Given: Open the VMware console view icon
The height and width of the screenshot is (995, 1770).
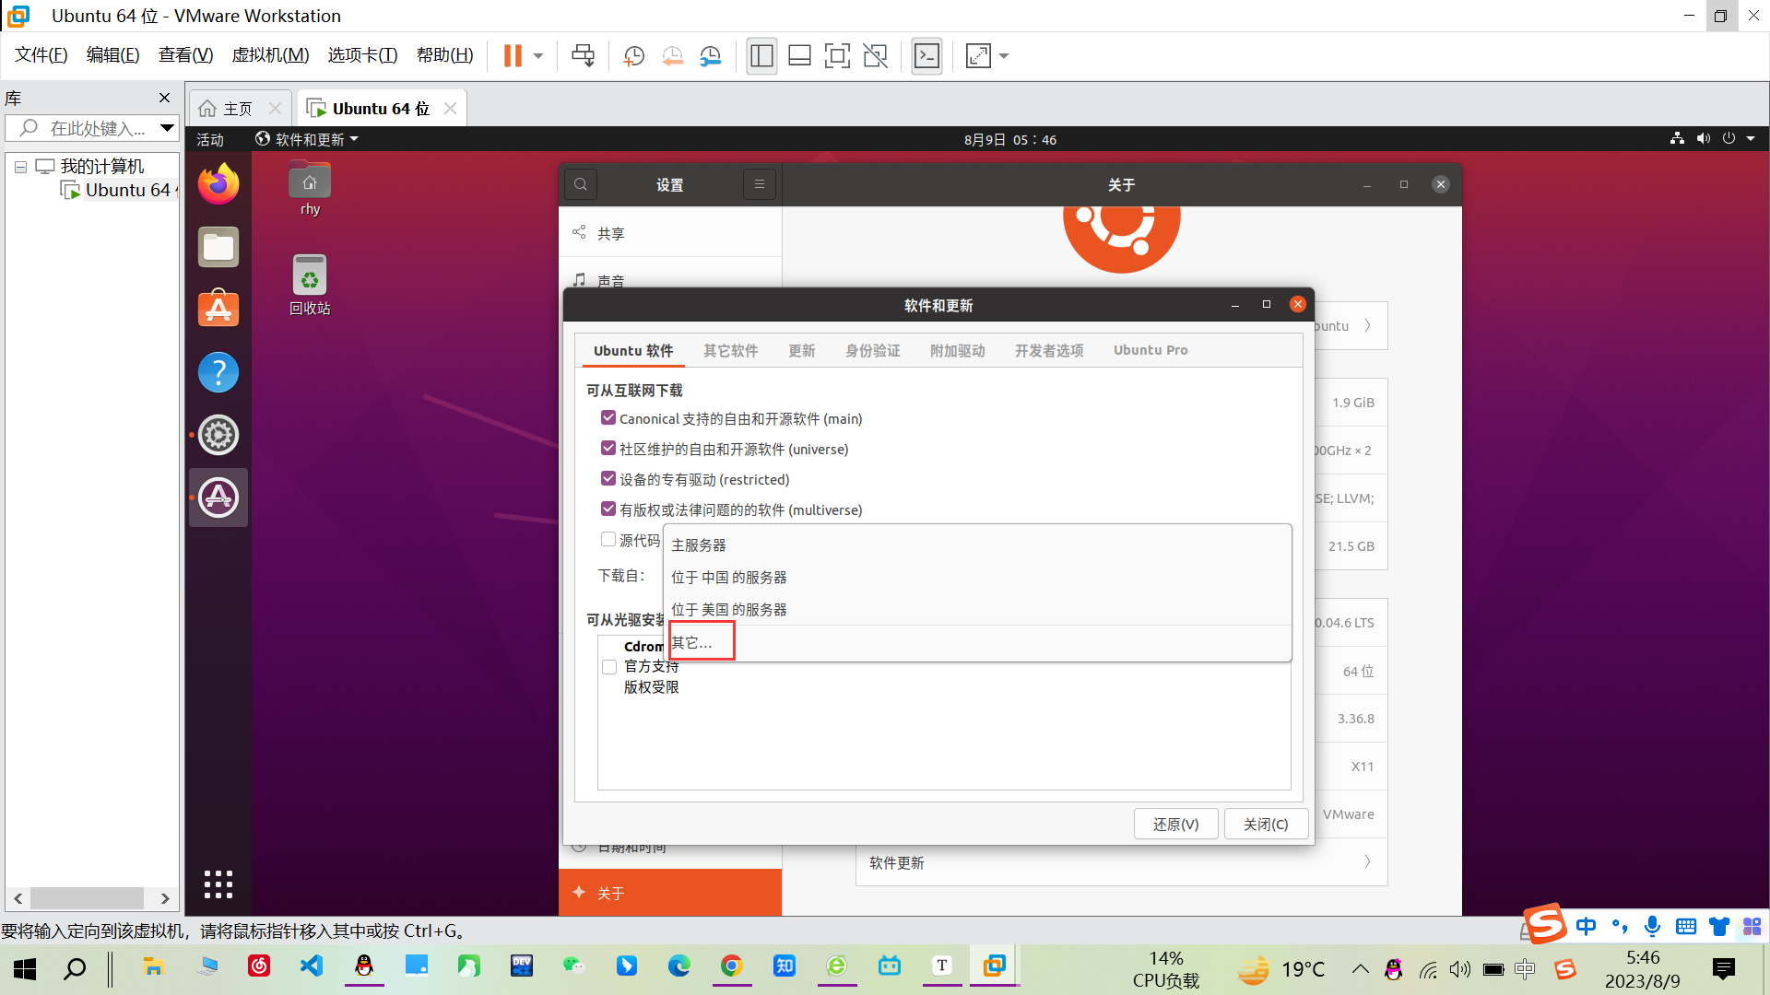Looking at the screenshot, I should pyautogui.click(x=926, y=56).
